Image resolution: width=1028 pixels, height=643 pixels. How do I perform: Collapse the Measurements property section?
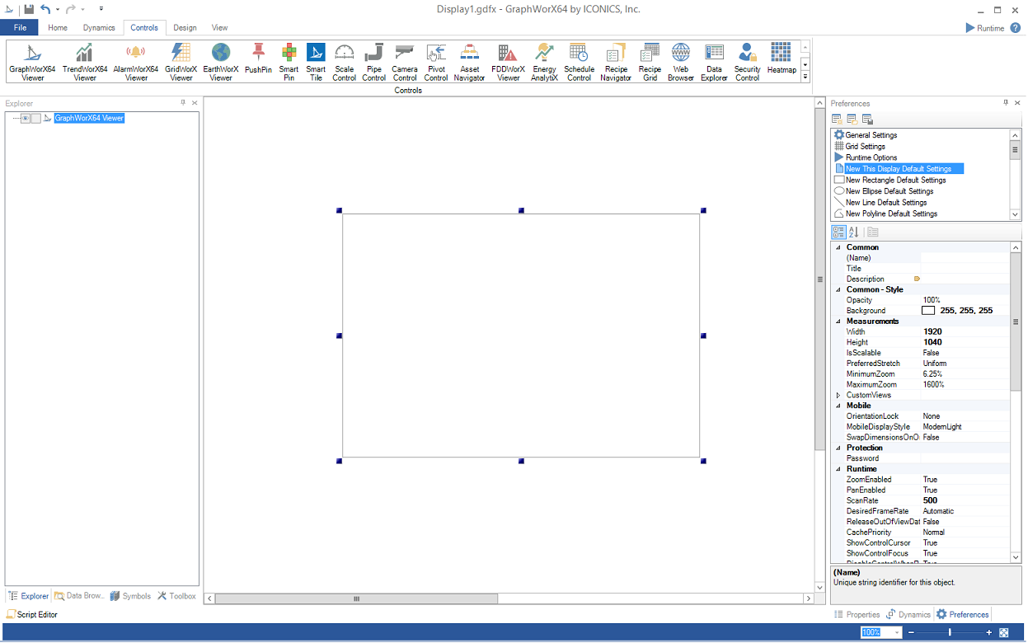(838, 321)
